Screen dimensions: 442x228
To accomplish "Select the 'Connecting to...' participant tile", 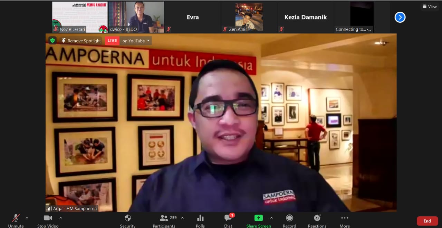I will (362, 17).
